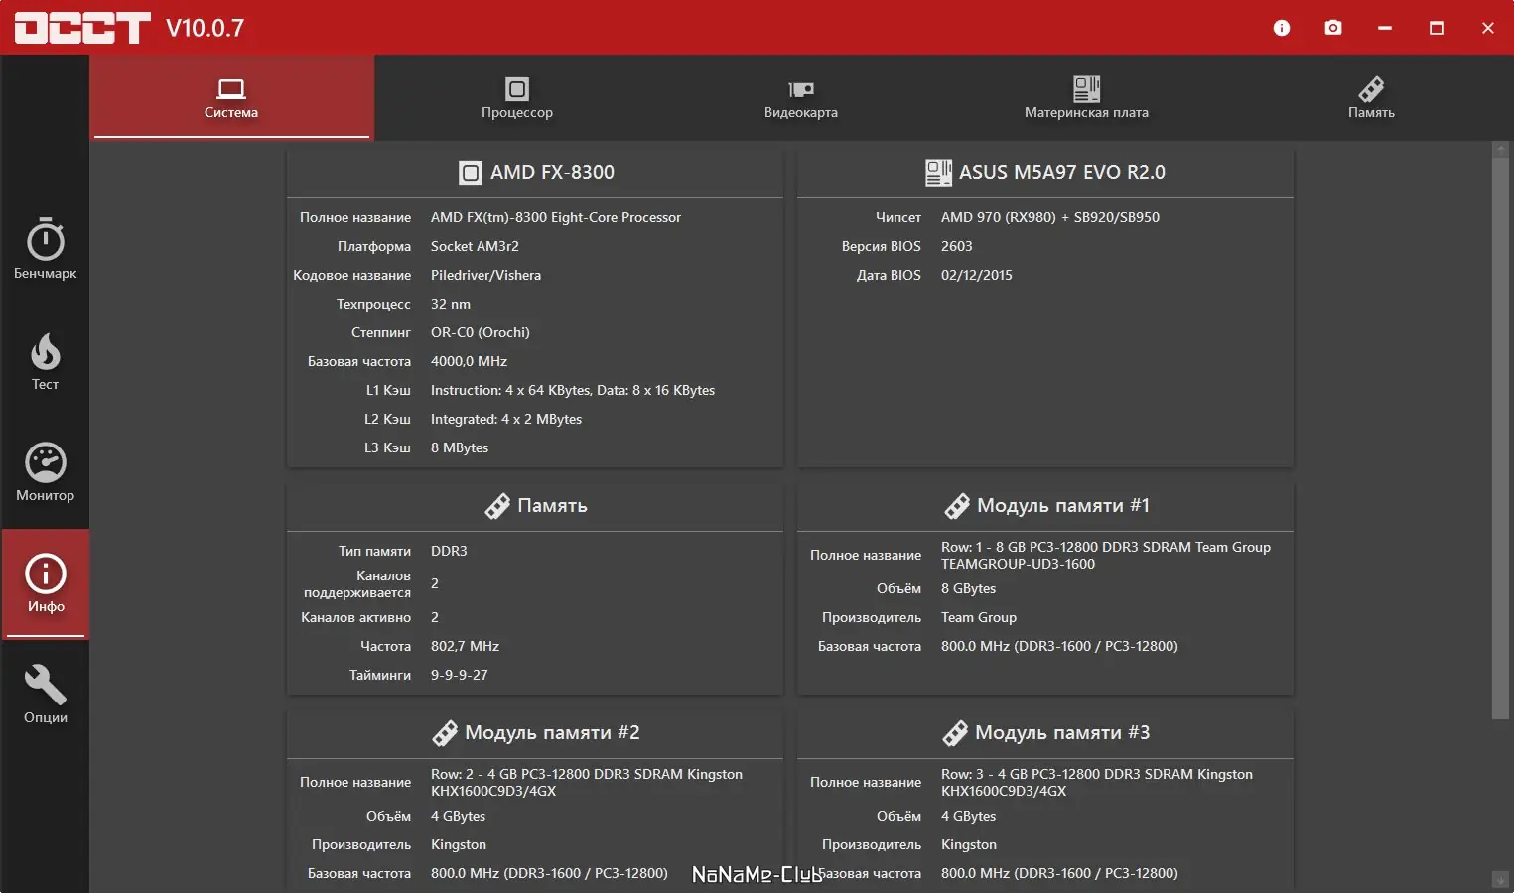Click the AMD FX-8300 card title

pos(552,173)
